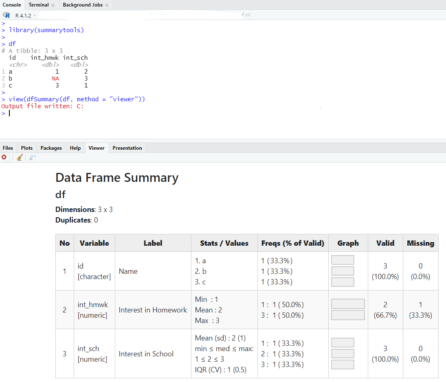Viewport: 446px width, 382px height.
Task: Click the 'Mean : 2' stat for int_hmwk
Action: (x=209, y=310)
